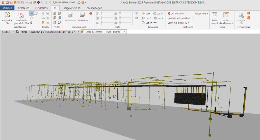The width and height of the screenshot is (260, 140).
Task: Open the orange gear settings in Configurações
Action: [91, 13]
